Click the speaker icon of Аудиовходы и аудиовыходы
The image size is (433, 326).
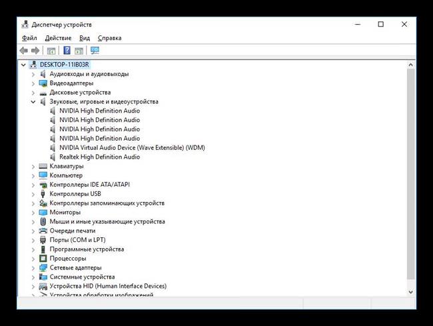click(43, 74)
